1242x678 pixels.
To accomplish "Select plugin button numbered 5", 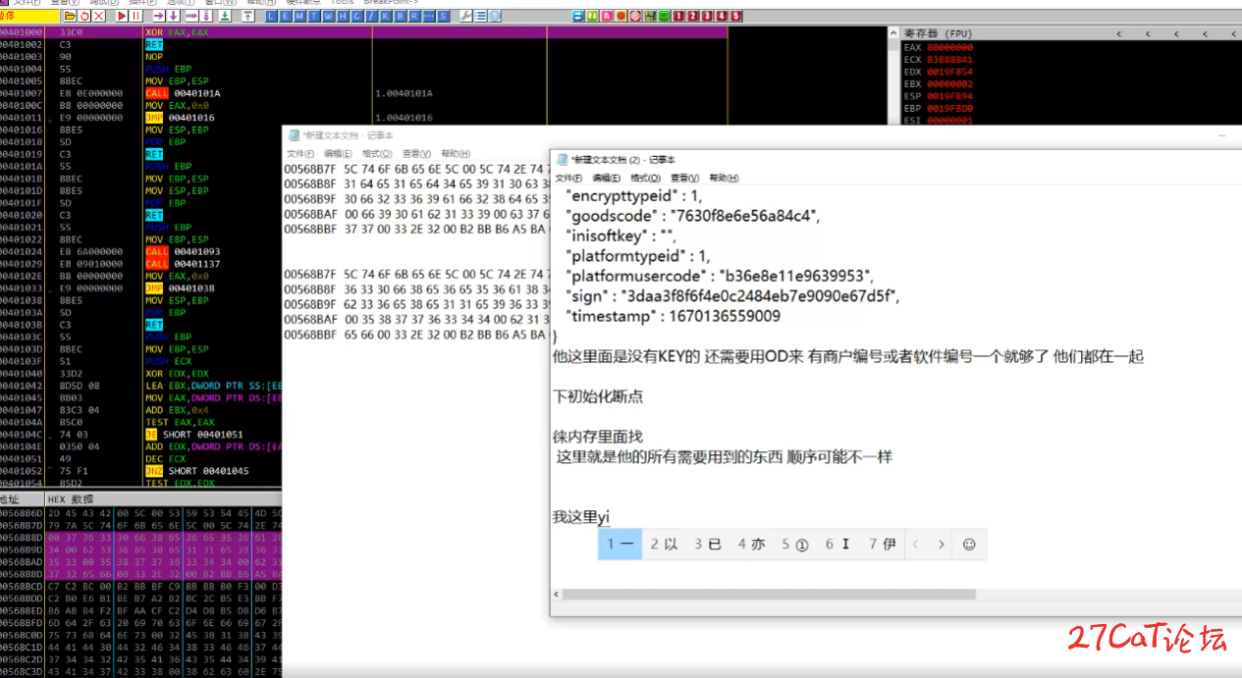I will [x=735, y=16].
